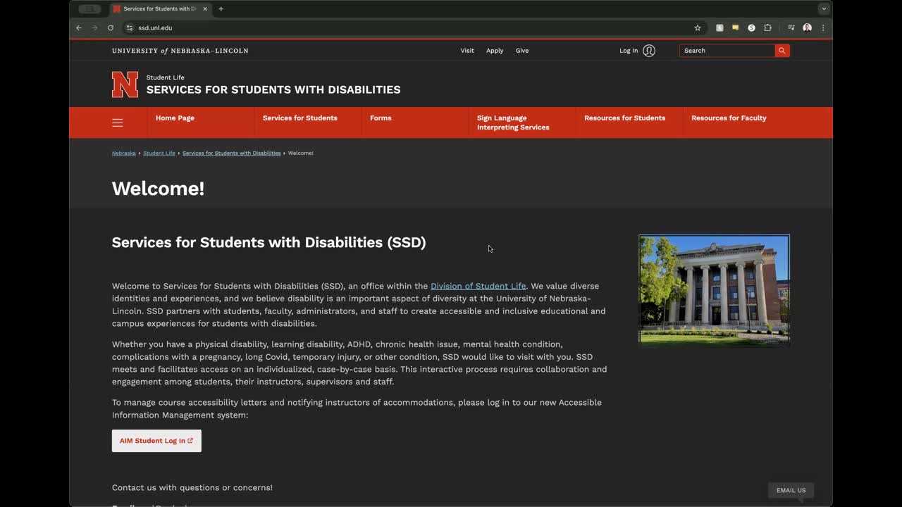Screen dimensions: 902x507
Task: Open Services for Students menu item
Action: tap(300, 118)
